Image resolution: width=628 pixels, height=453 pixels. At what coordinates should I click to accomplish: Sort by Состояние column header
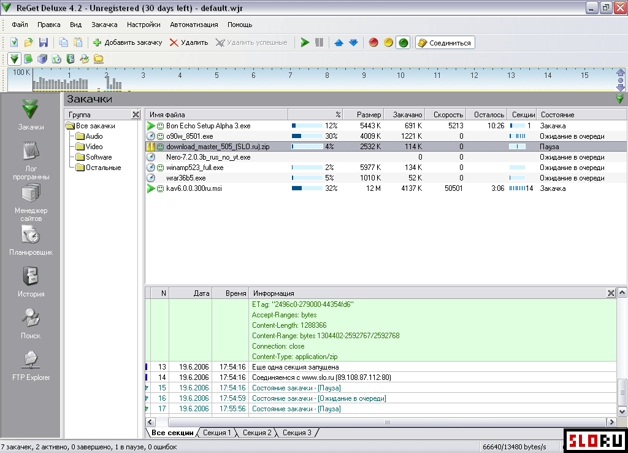click(x=582, y=115)
